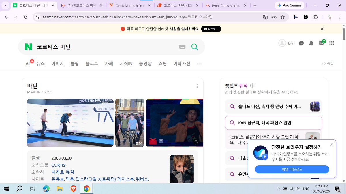This screenshot has width=346, height=194.
Task: Open the browser extensions puzzle icon
Action: coord(316,17)
